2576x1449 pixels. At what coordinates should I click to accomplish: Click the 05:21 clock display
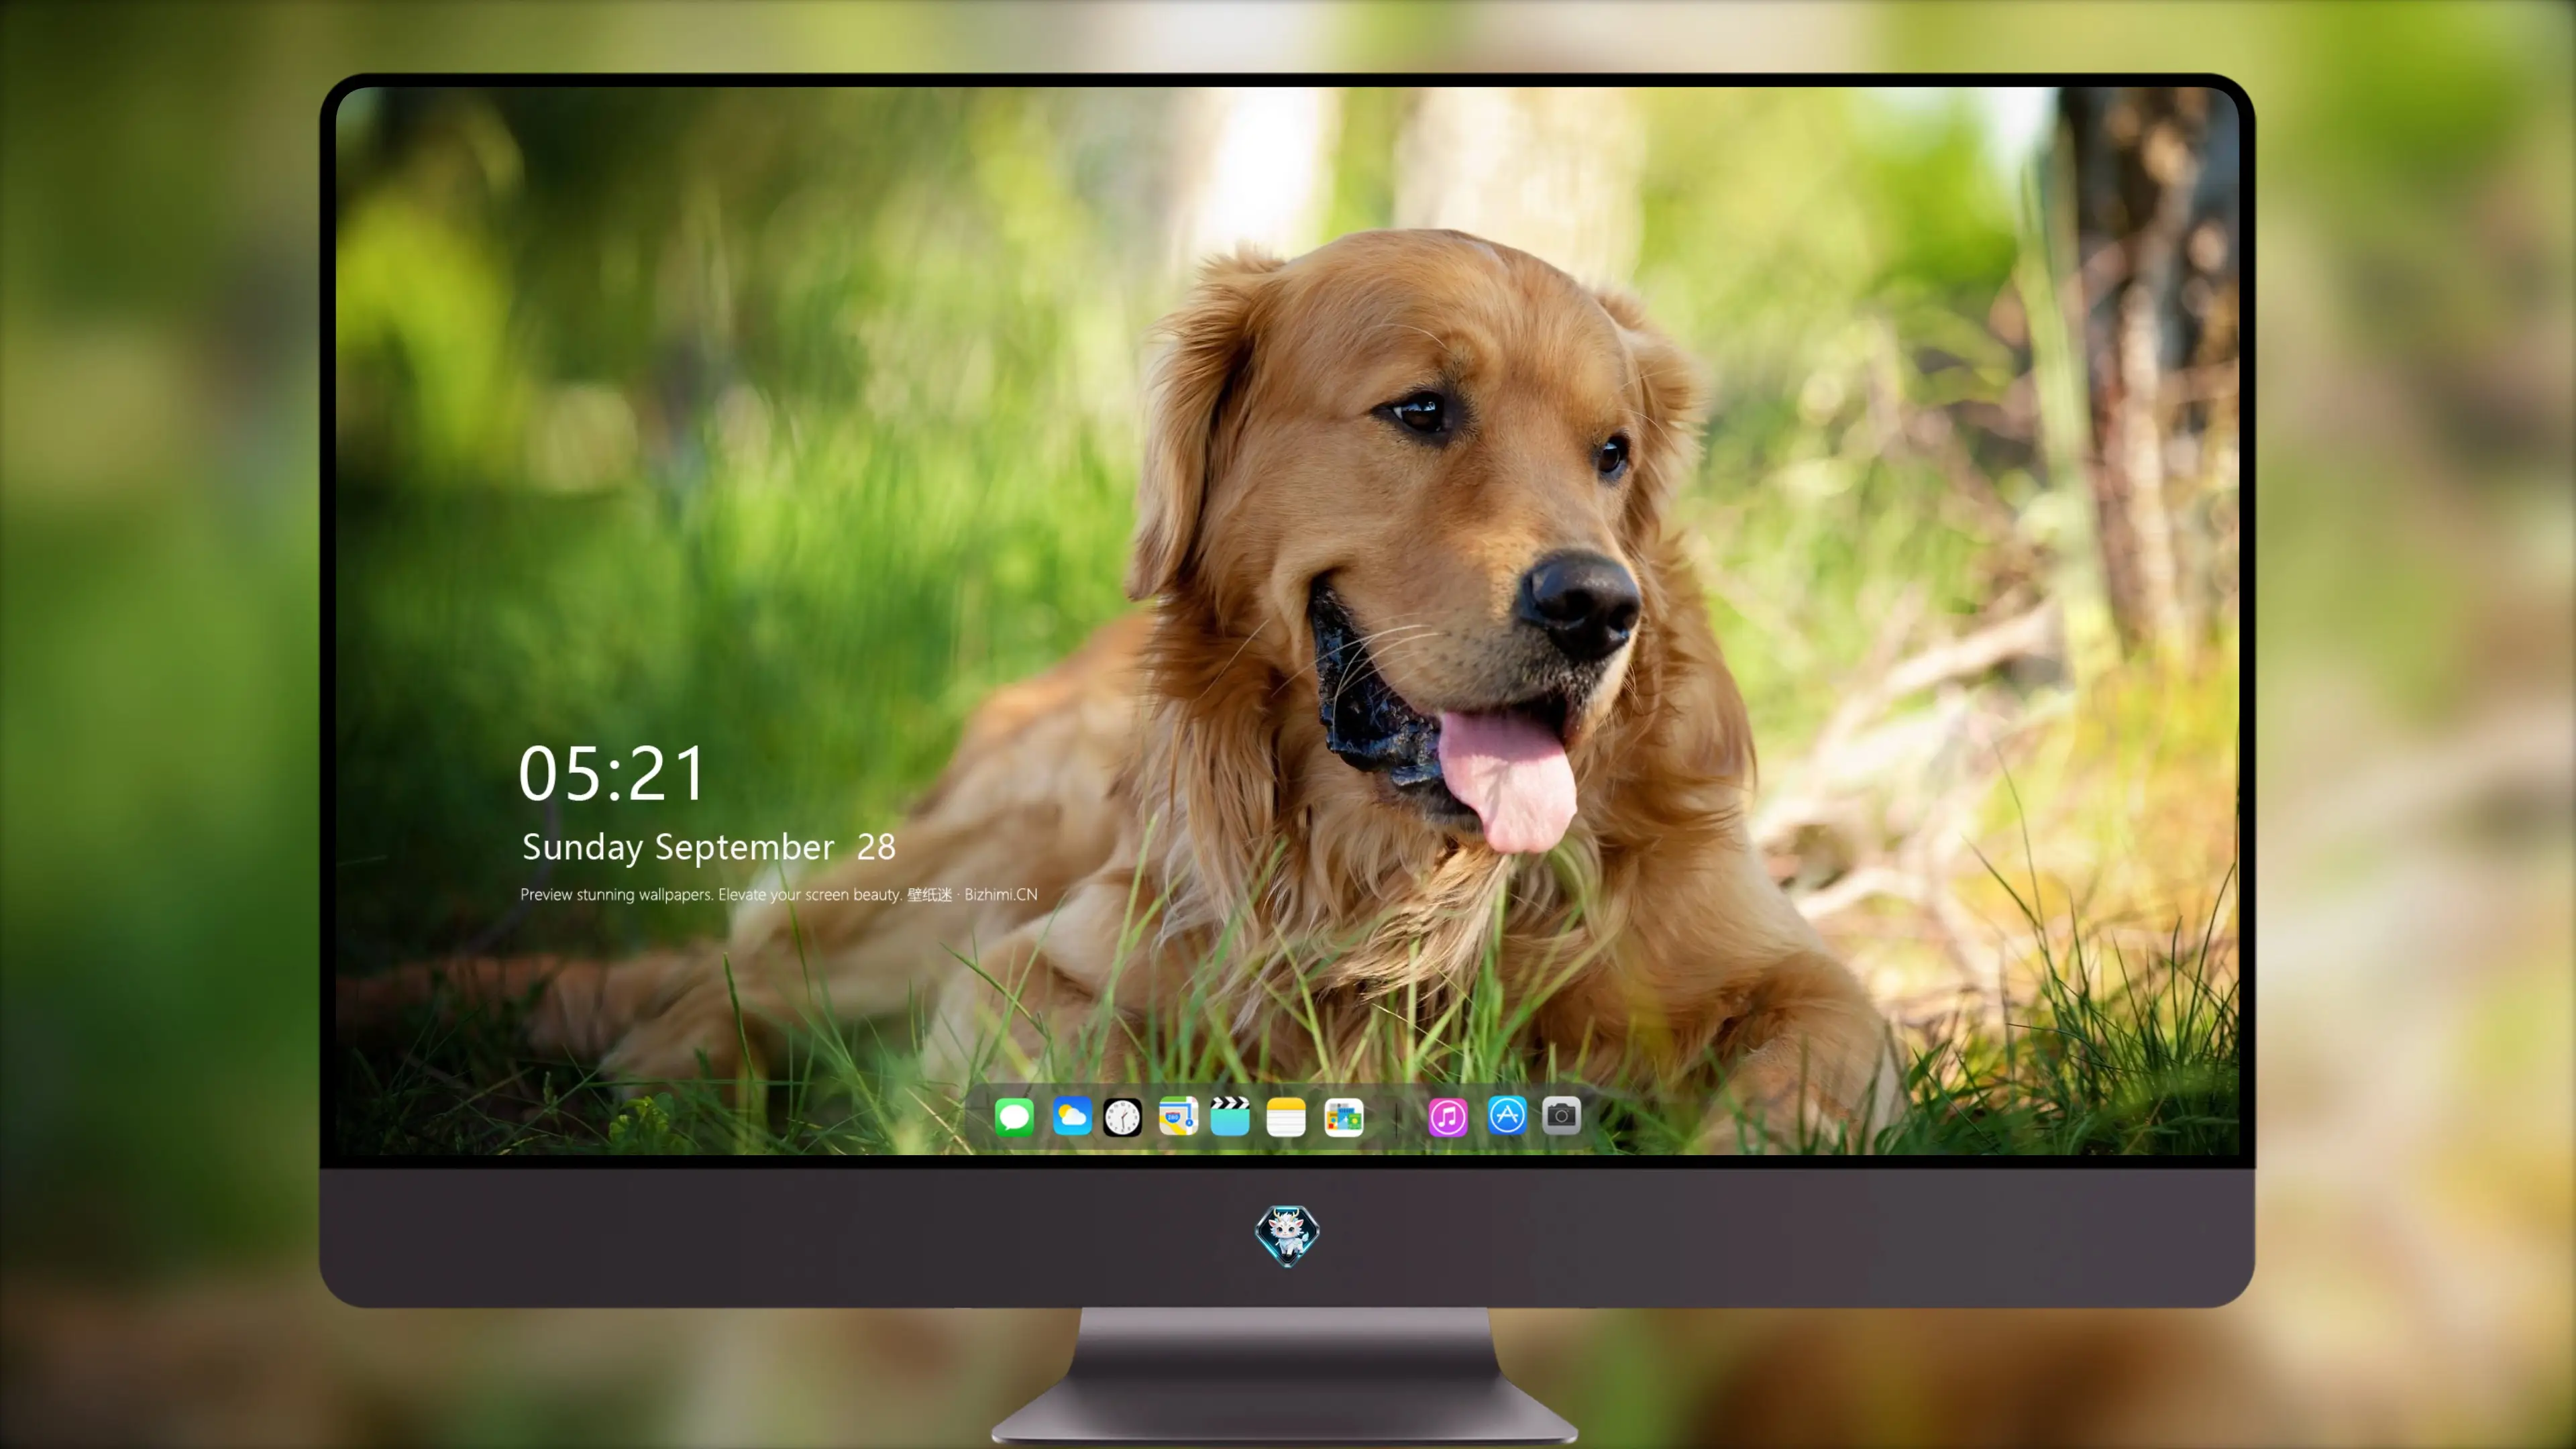(611, 774)
